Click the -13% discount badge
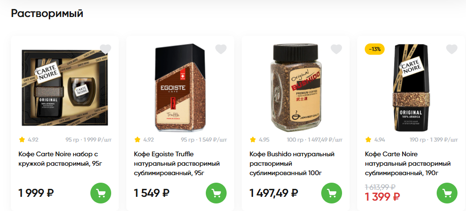Screen dimensions: 466x211 coord(375,49)
